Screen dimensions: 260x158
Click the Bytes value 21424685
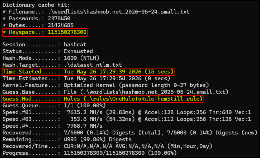(61, 25)
